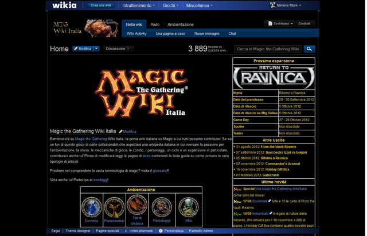Open Minerva Titani user avatar
Screen dimensions: 367x236
[273, 5]
